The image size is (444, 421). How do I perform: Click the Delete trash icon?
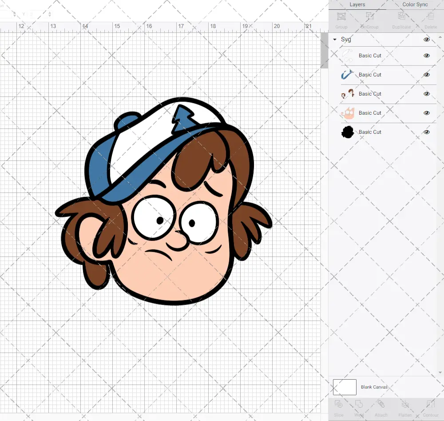tap(431, 16)
